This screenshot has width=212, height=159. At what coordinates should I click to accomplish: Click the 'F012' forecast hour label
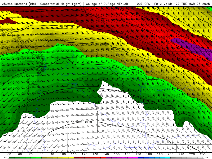point(158,4)
